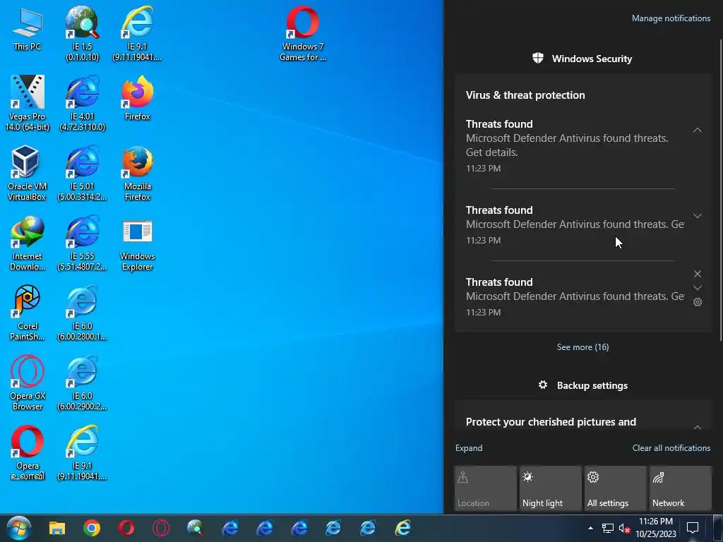Toggle the Location quick action
Viewport: 723px width, 542px height.
click(x=485, y=488)
